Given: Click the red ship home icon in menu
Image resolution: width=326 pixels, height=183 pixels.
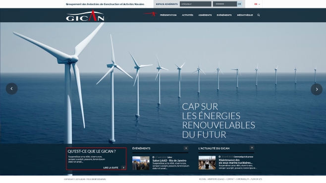Looking at the screenshot, I should click(x=151, y=14).
